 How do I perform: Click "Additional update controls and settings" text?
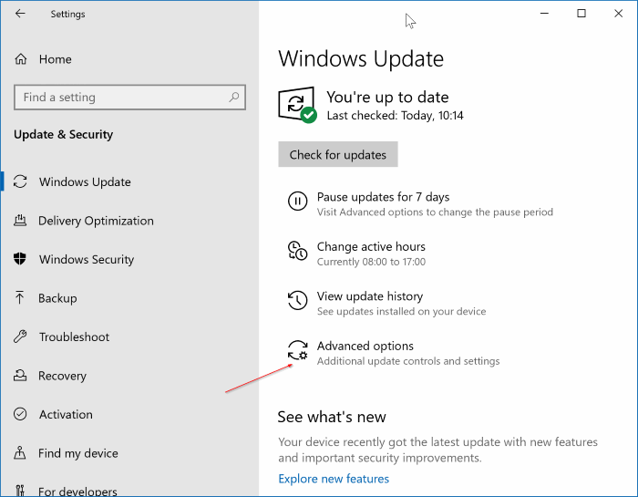tap(408, 361)
